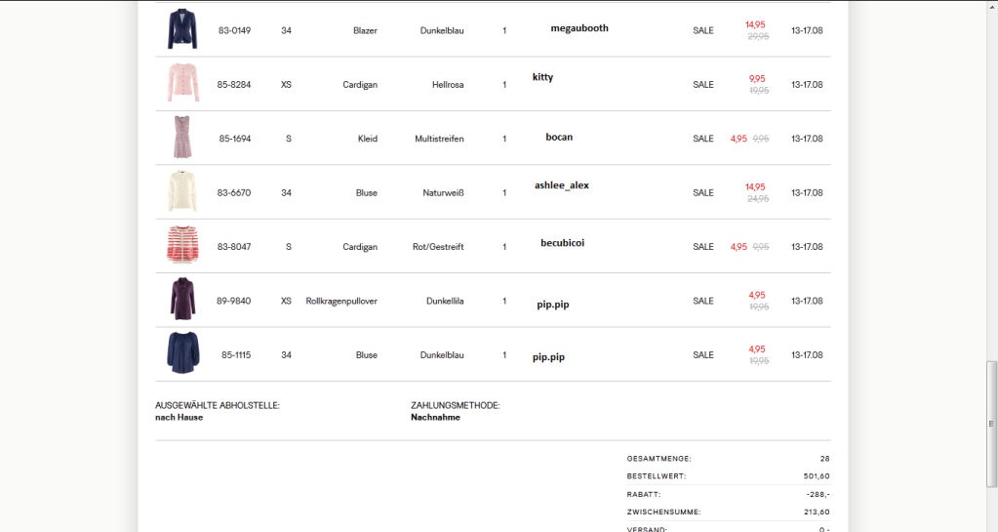Click article number 85-1694
This screenshot has height=532, width=998.
pyautogui.click(x=235, y=139)
